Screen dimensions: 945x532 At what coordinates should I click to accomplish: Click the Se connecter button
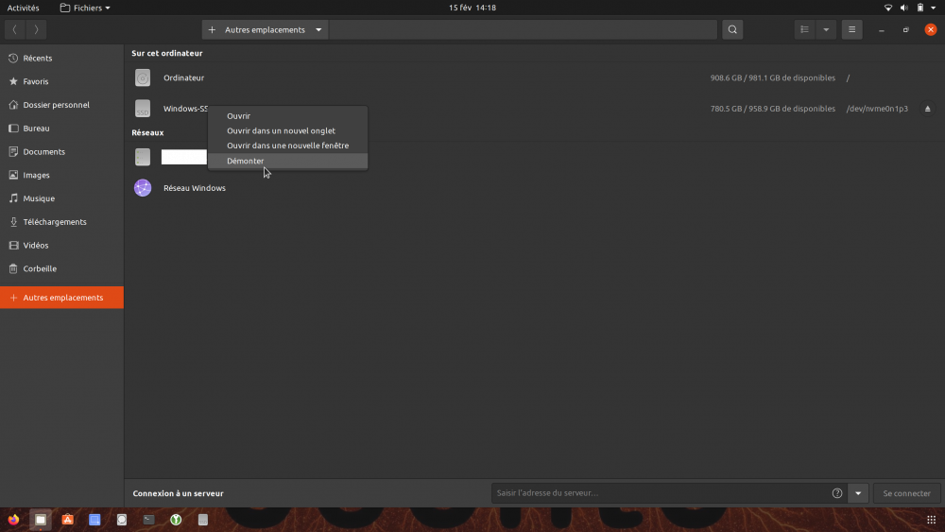point(906,493)
